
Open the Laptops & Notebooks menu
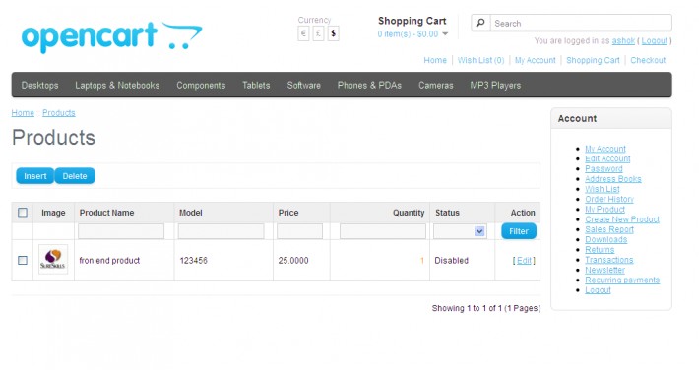pyautogui.click(x=117, y=86)
